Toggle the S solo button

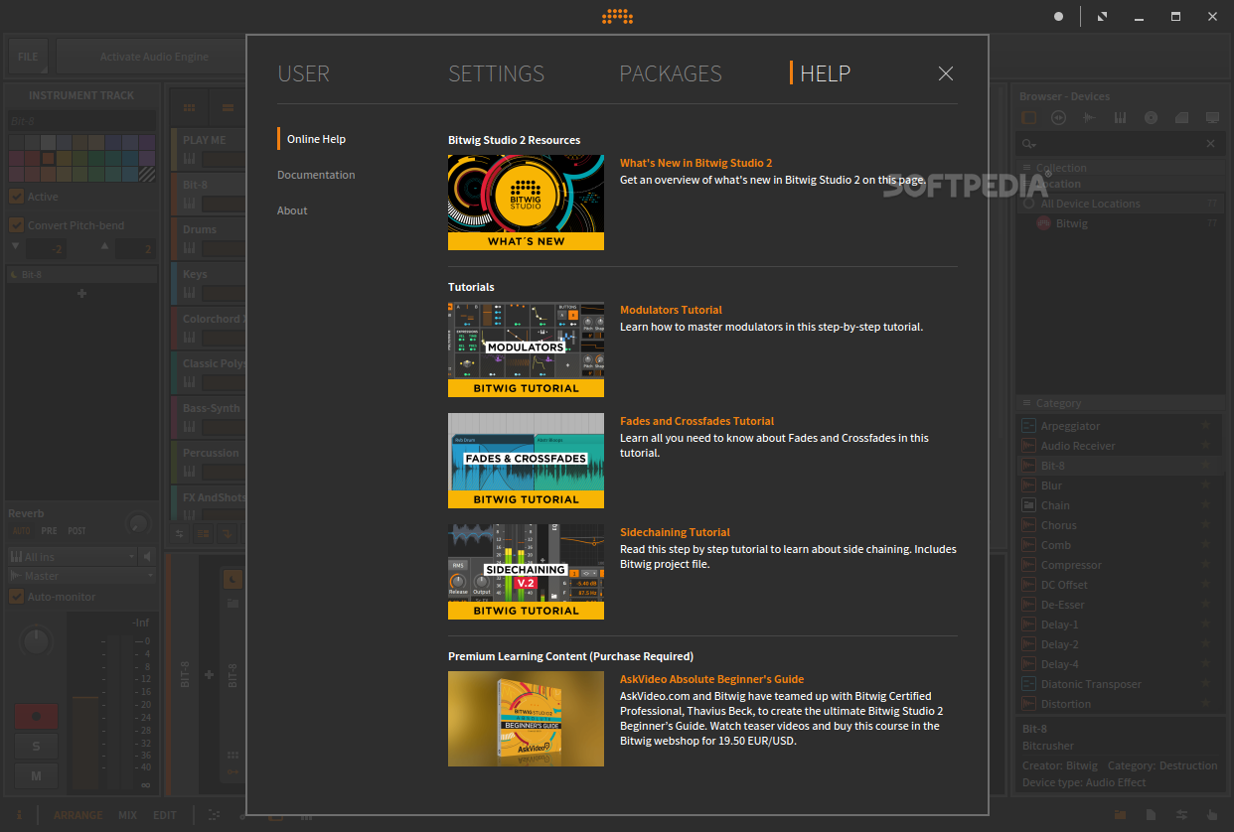36,746
